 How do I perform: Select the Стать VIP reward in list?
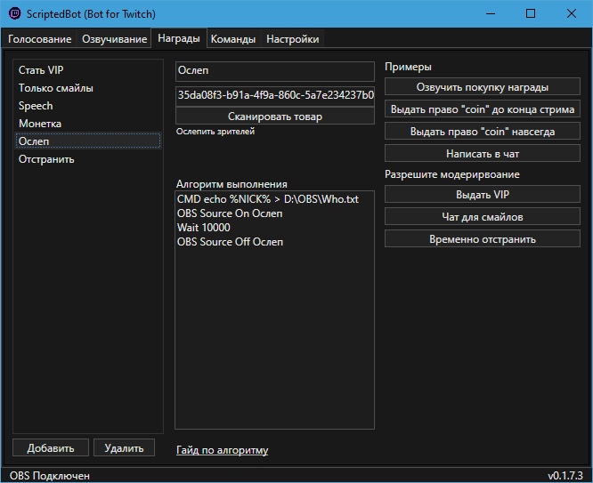coord(88,70)
